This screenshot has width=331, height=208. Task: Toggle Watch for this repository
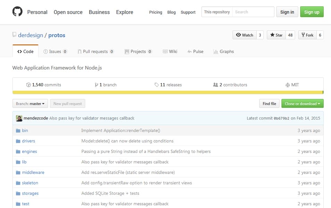[245, 35]
